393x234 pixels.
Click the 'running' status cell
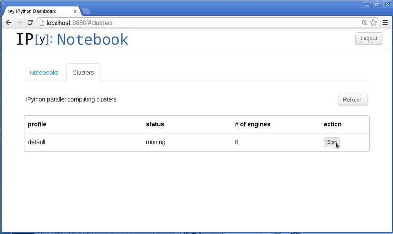click(156, 142)
